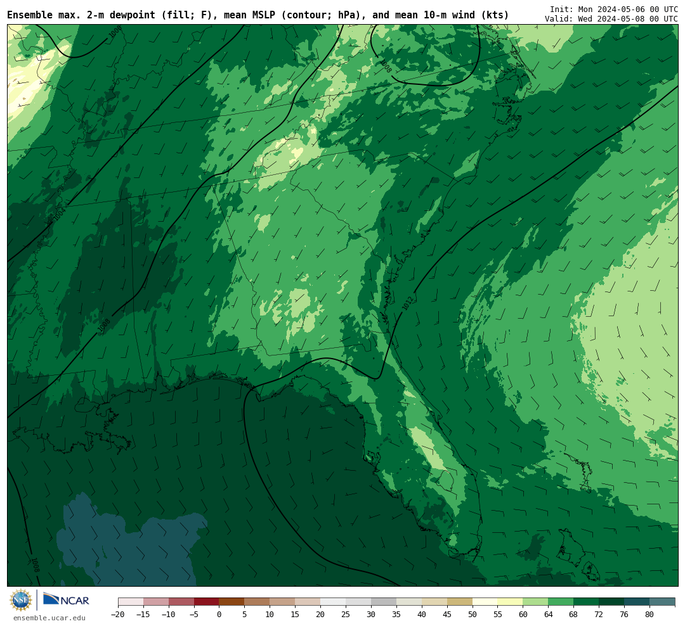Image resolution: width=685 pixels, height=626 pixels.
Task: Click the NSF logo
Action: click(21, 600)
